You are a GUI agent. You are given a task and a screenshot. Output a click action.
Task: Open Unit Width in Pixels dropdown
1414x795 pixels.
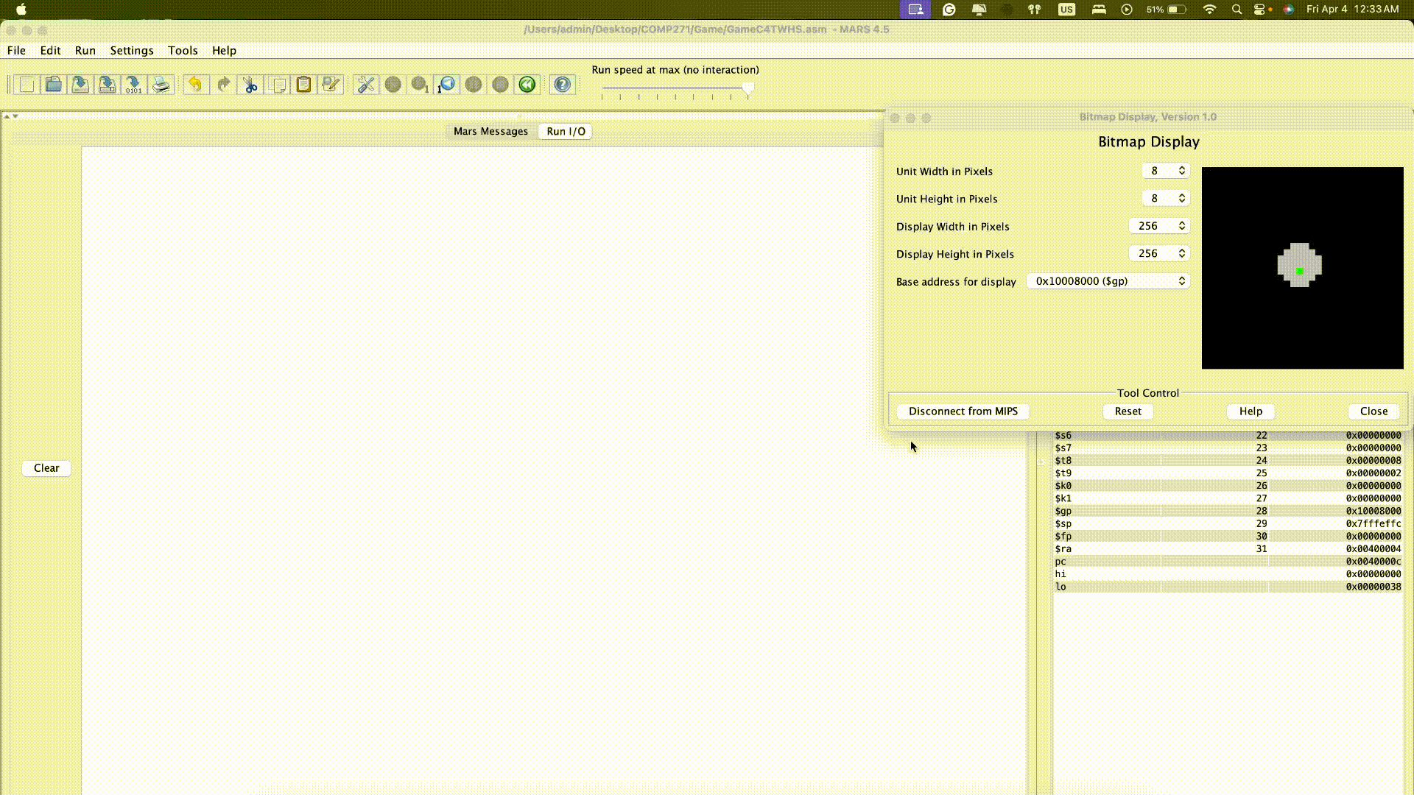click(1165, 171)
